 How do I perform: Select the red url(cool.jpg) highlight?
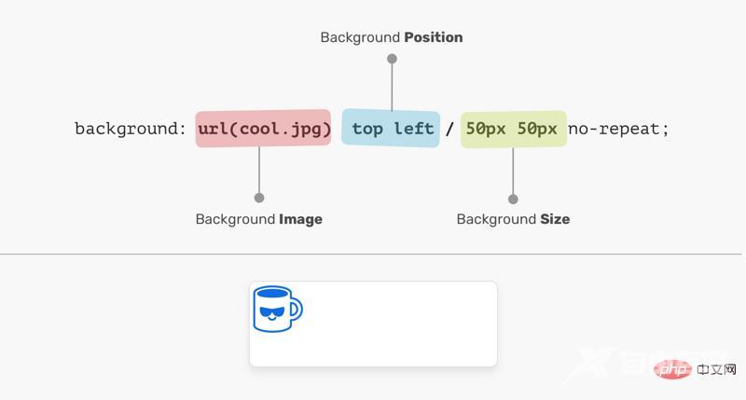(264, 129)
